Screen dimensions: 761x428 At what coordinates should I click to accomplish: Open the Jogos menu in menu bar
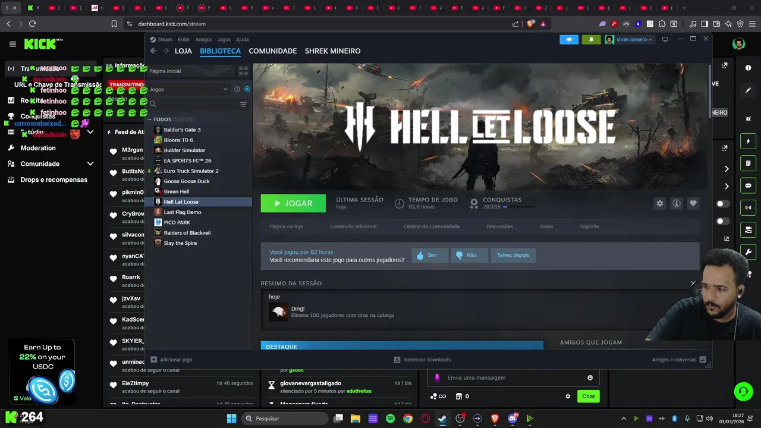click(x=224, y=40)
